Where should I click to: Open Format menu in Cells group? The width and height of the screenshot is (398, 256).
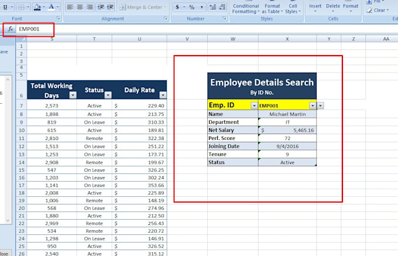[351, 8]
